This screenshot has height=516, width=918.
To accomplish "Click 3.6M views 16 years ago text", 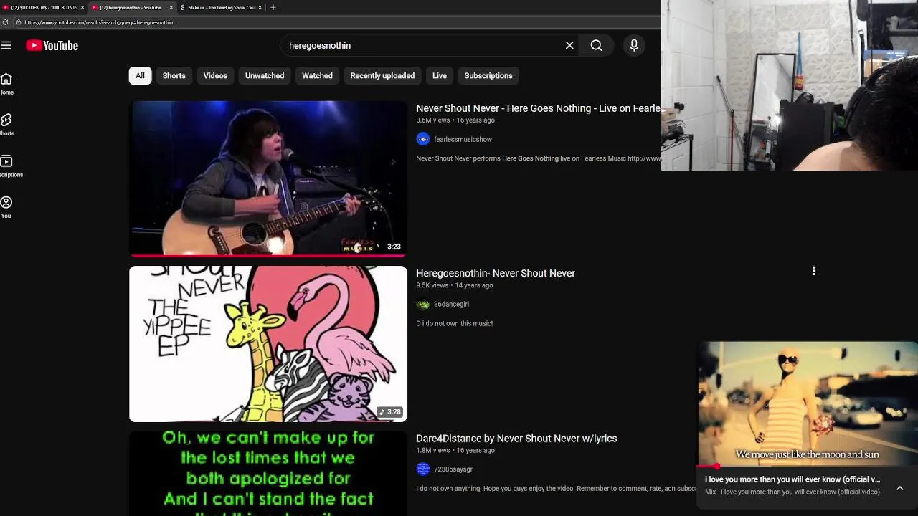I will point(455,120).
